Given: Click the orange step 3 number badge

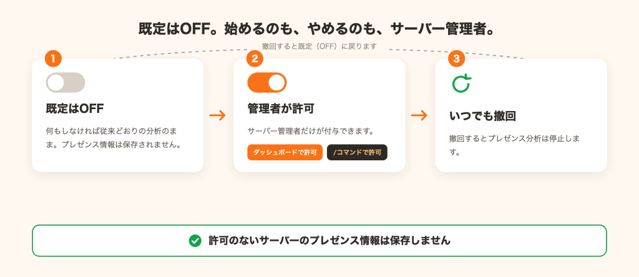Looking at the screenshot, I should (x=456, y=59).
